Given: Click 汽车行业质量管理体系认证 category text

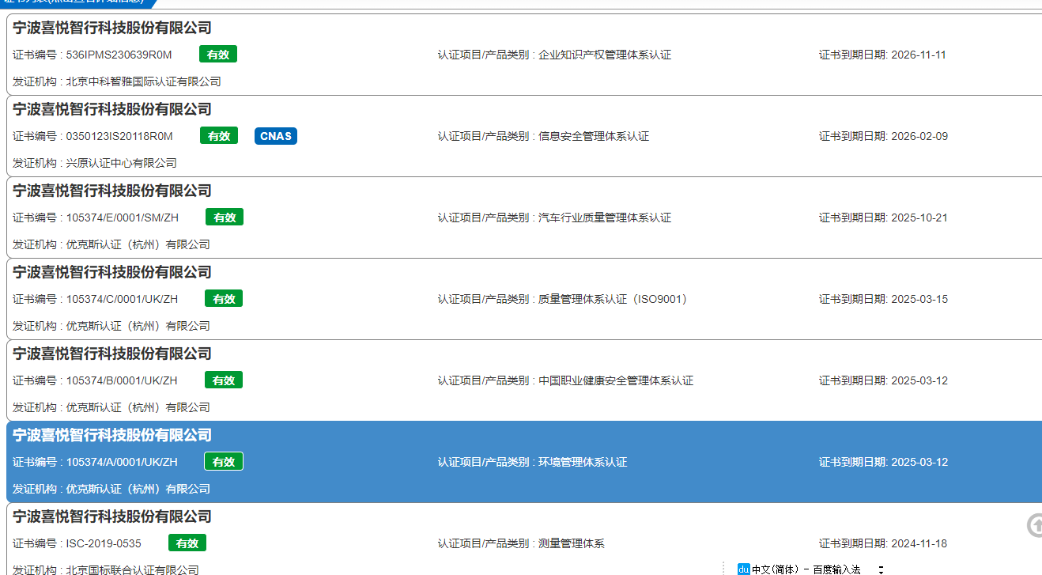Looking at the screenshot, I should pos(605,218).
